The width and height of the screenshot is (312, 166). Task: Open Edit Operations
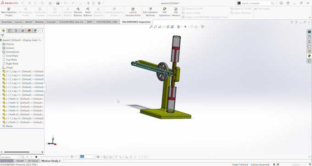click(165, 12)
